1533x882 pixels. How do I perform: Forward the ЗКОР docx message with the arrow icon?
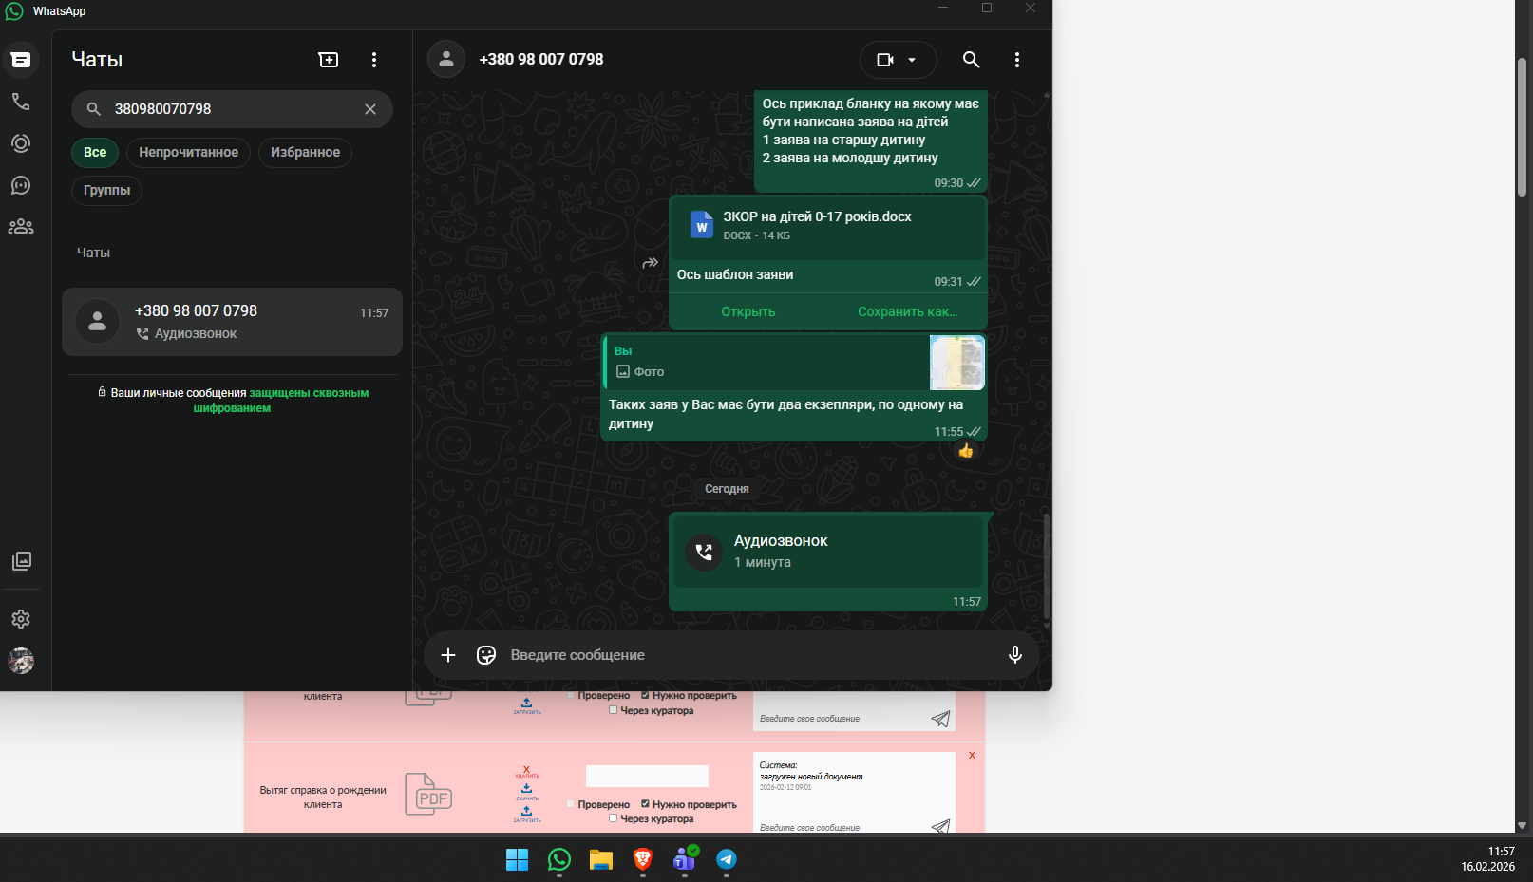click(x=651, y=263)
